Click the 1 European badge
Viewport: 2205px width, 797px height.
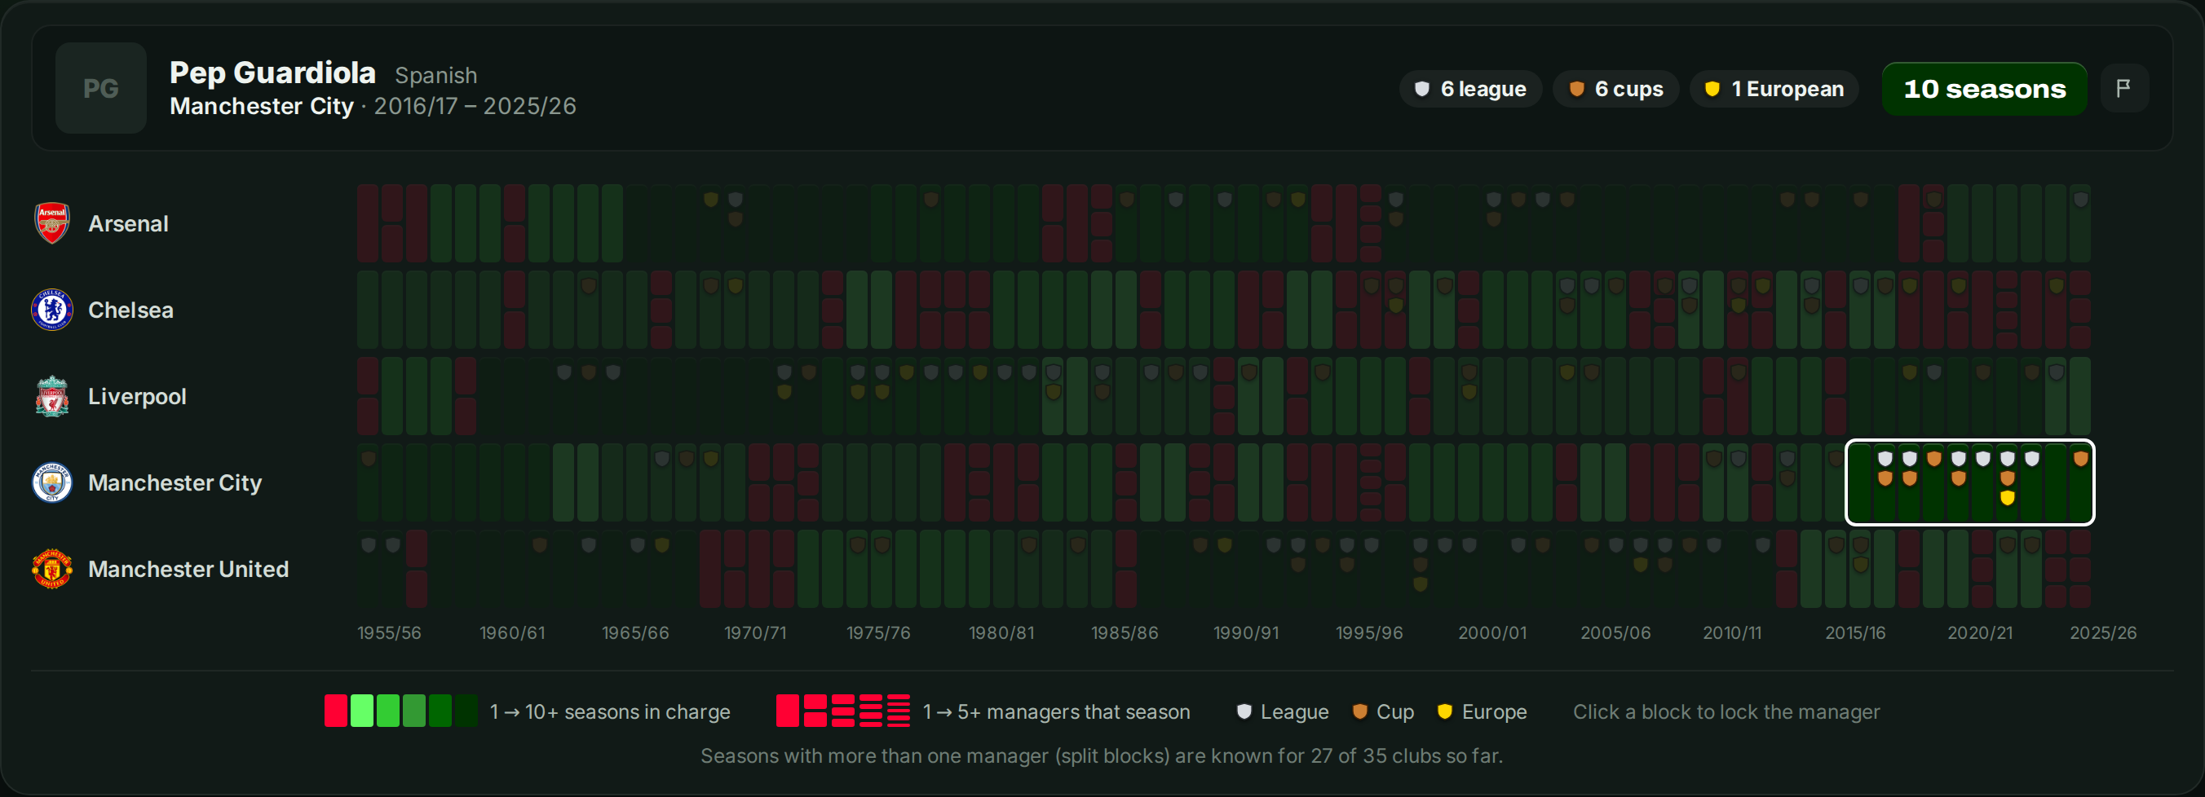pos(1774,89)
